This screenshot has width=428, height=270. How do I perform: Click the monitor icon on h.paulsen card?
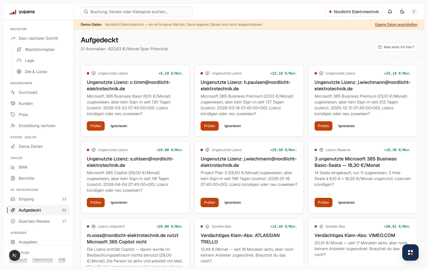(x=207, y=73)
